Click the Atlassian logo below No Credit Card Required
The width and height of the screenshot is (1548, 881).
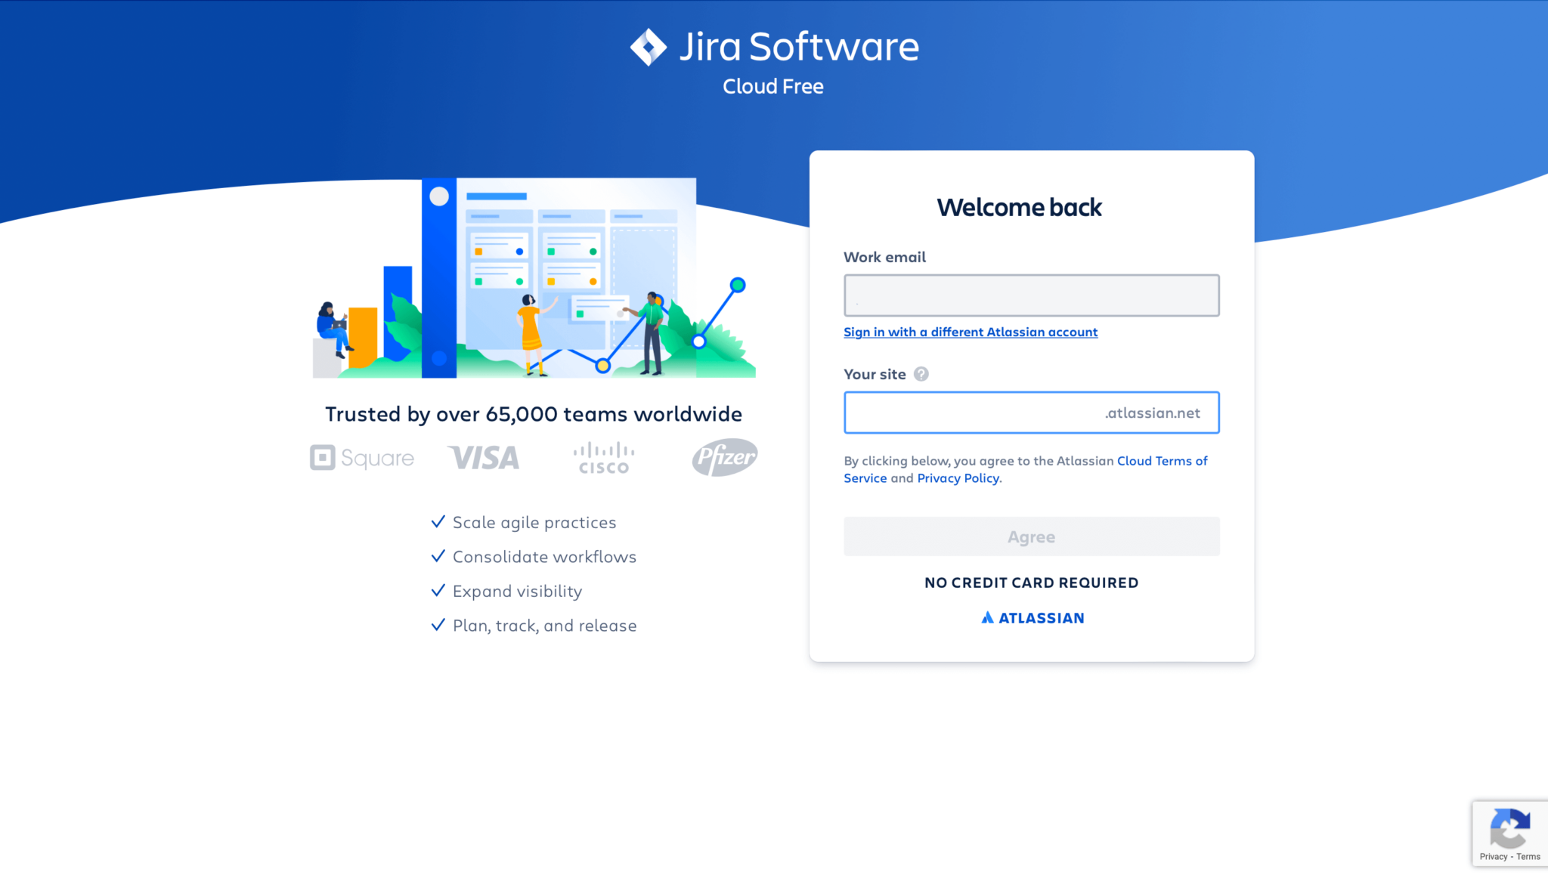(x=1032, y=618)
